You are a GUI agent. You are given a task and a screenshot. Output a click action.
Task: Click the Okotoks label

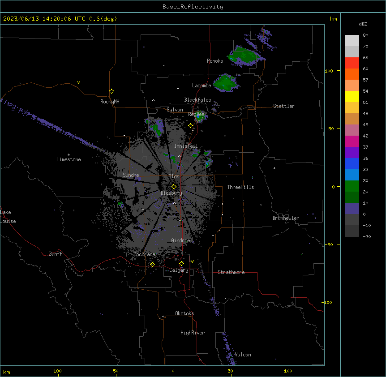click(x=184, y=313)
